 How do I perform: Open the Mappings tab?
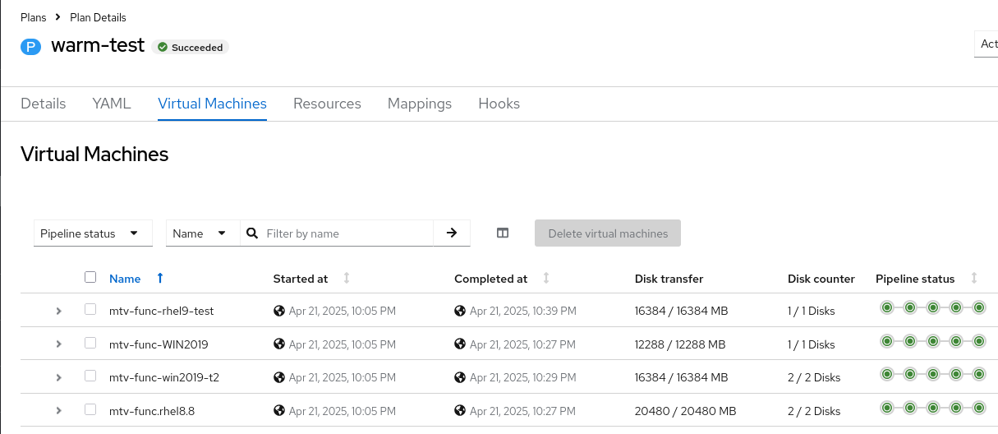[x=420, y=104]
